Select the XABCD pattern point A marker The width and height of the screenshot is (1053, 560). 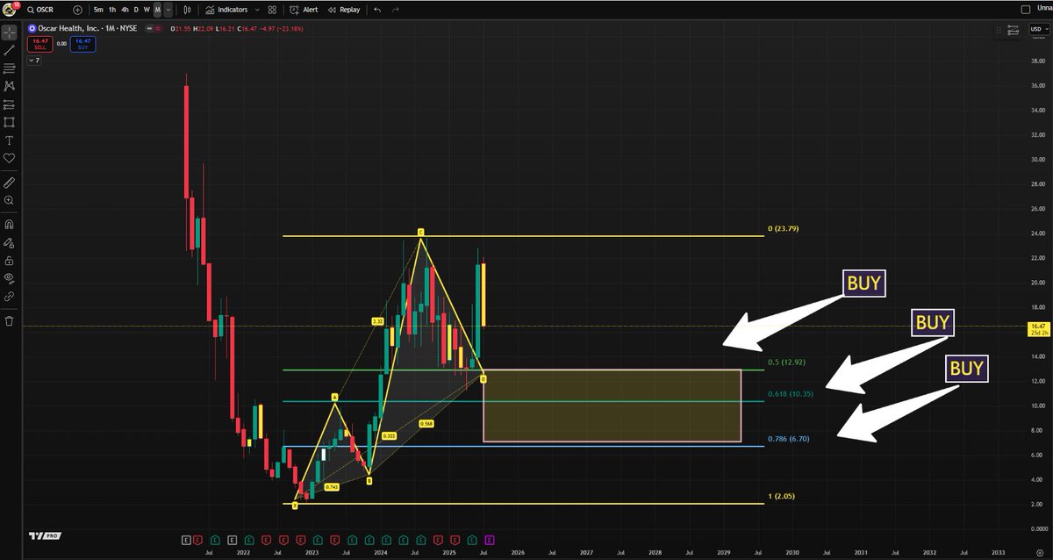[x=334, y=397]
